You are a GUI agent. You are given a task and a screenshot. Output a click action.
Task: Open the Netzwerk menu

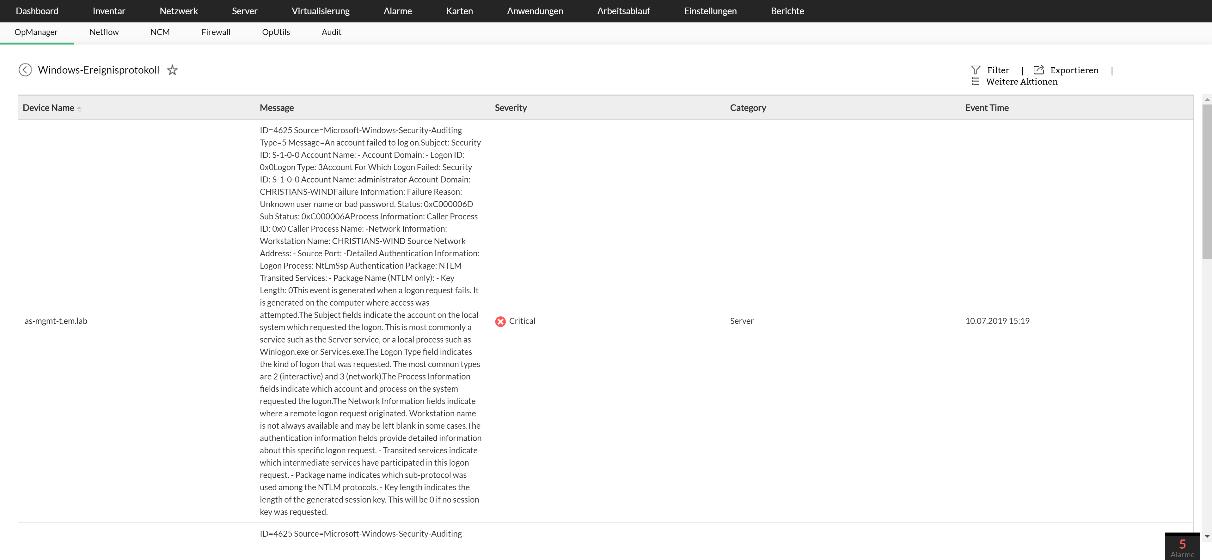[178, 11]
